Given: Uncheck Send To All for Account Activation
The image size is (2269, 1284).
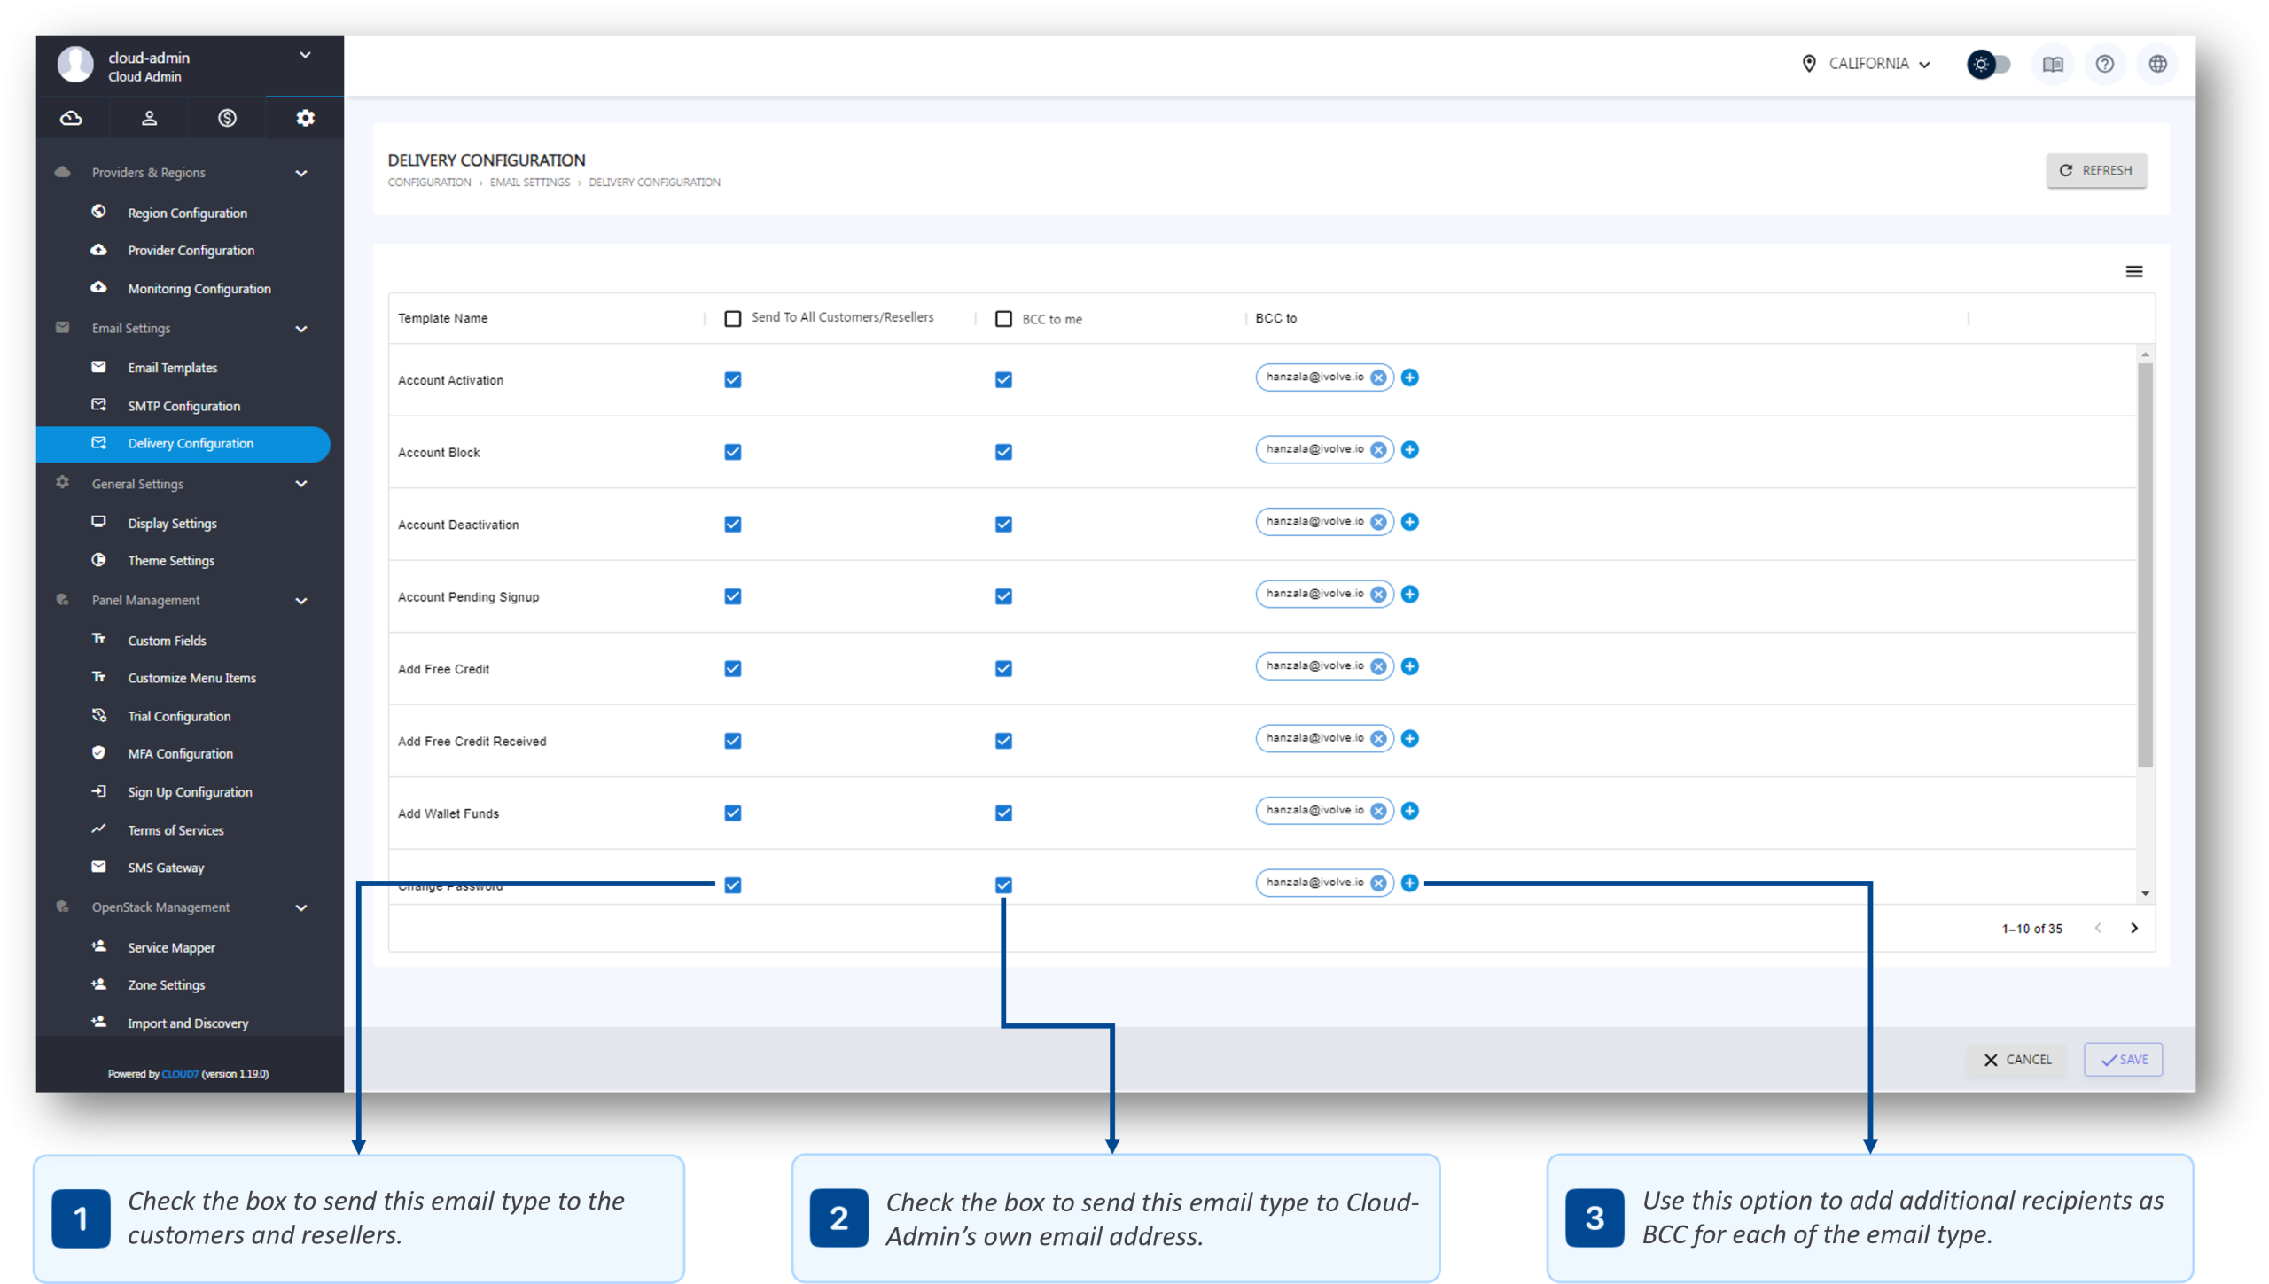Looking at the screenshot, I should [733, 380].
